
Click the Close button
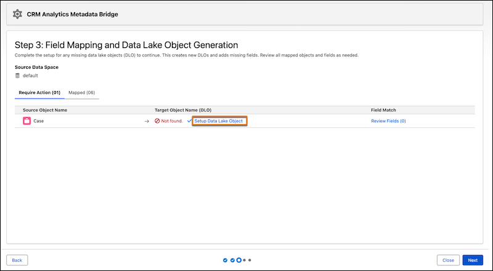[x=448, y=260]
